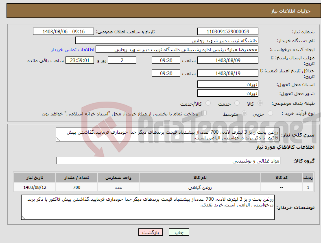This screenshot has width=321, height=243.
Task: Open the اطلاعات تماس خریدار link
Action: pos(72,50)
